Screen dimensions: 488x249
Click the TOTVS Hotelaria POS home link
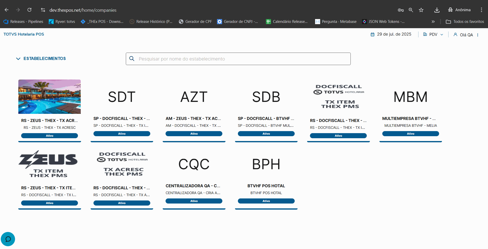pyautogui.click(x=24, y=34)
